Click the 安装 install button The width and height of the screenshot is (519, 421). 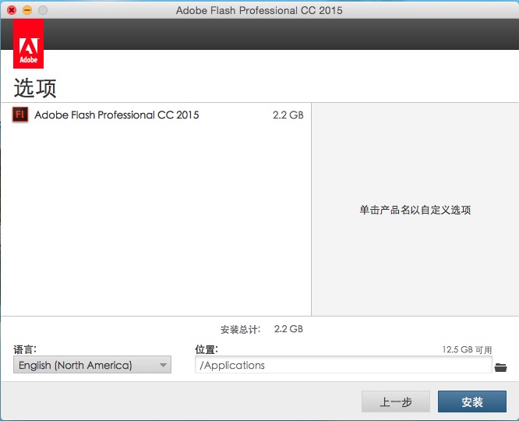(x=472, y=402)
